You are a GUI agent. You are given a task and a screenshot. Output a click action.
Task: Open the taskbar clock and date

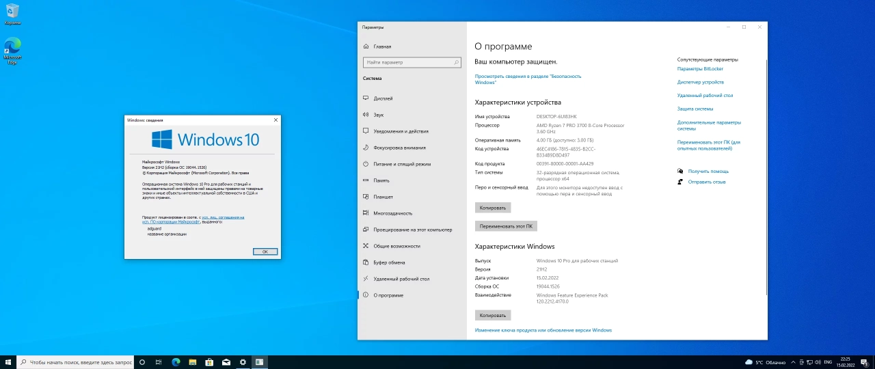coord(846,362)
